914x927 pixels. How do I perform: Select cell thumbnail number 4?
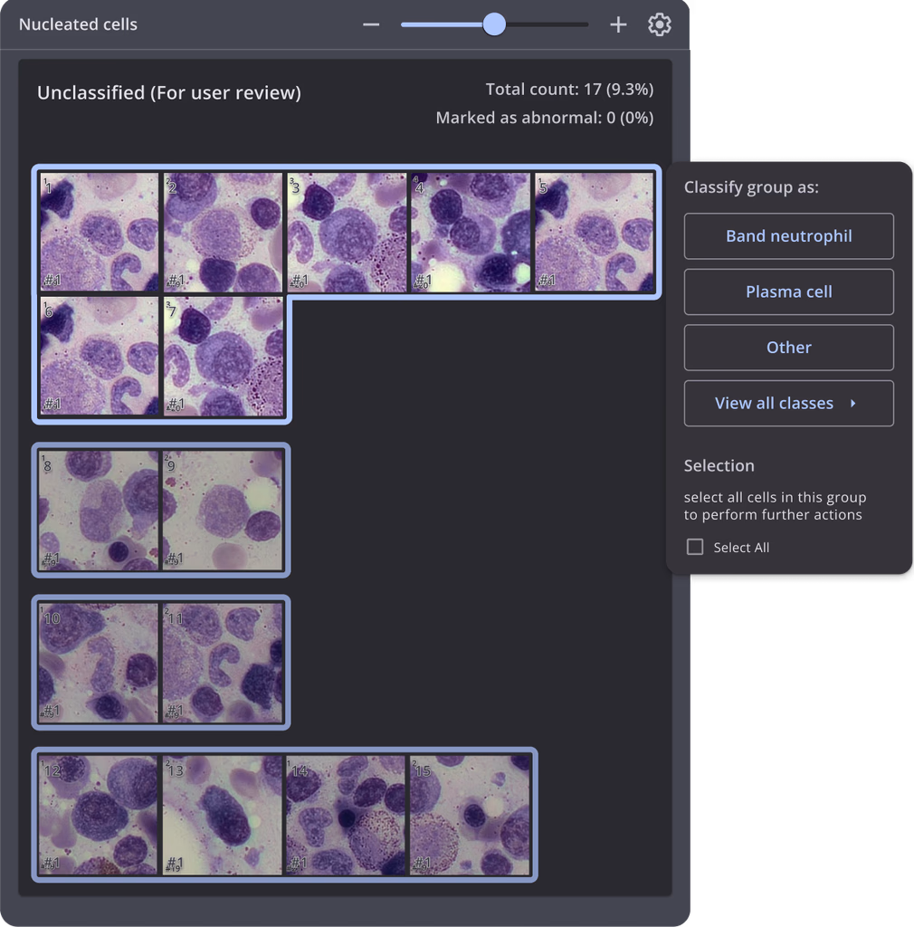pyautogui.click(x=471, y=232)
